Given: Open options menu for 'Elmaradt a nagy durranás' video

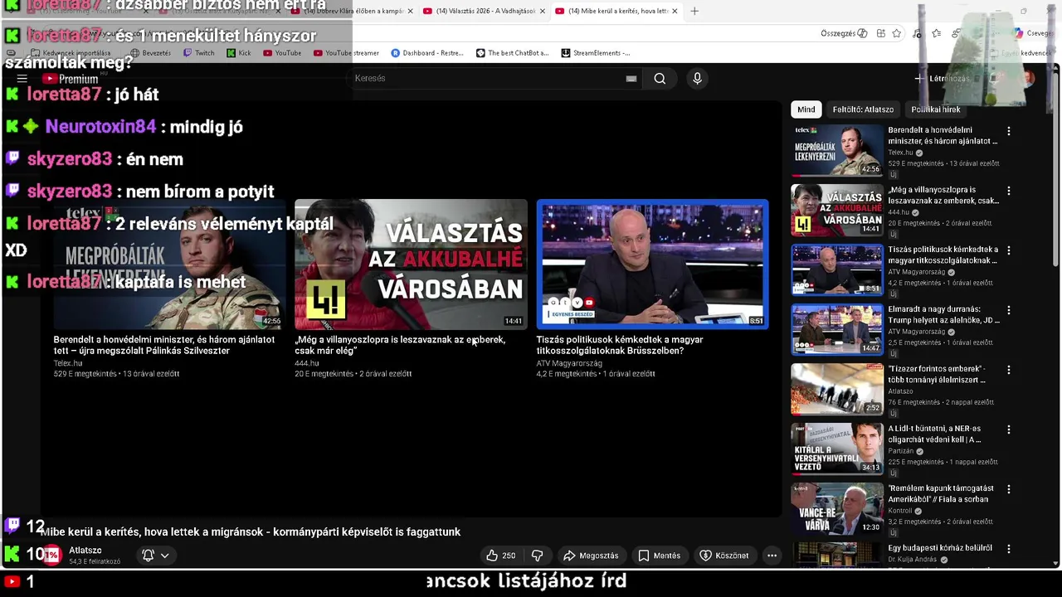Looking at the screenshot, I should point(1009,310).
